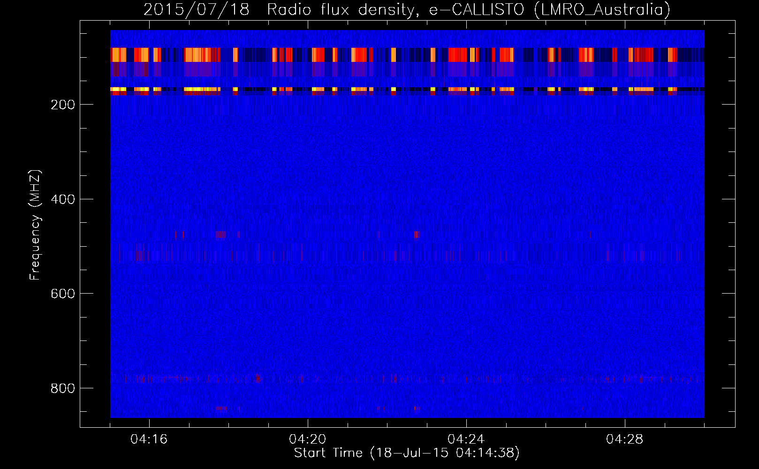The image size is (759, 469).
Task: Click the 04:24 time tick label
Action: [x=466, y=439]
